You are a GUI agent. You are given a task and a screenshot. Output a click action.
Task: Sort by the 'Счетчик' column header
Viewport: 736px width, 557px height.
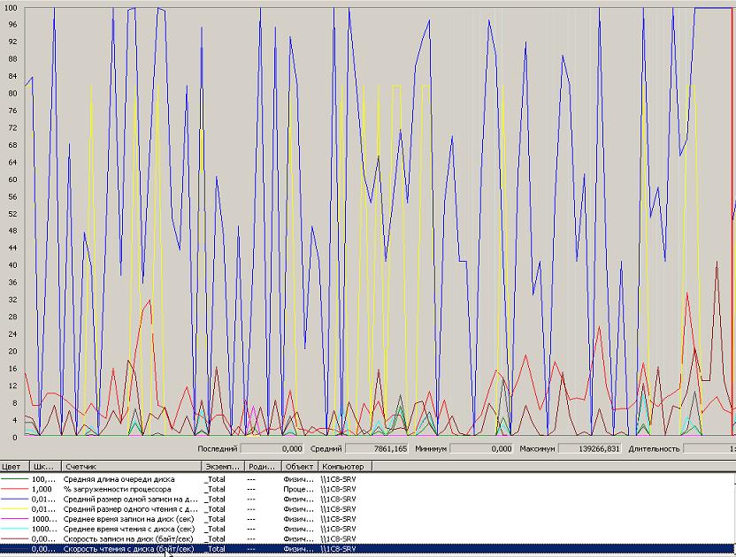(x=130, y=466)
